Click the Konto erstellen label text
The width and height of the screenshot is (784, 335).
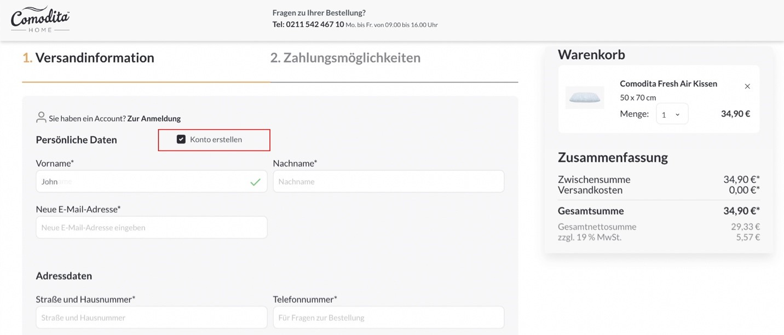pyautogui.click(x=216, y=140)
